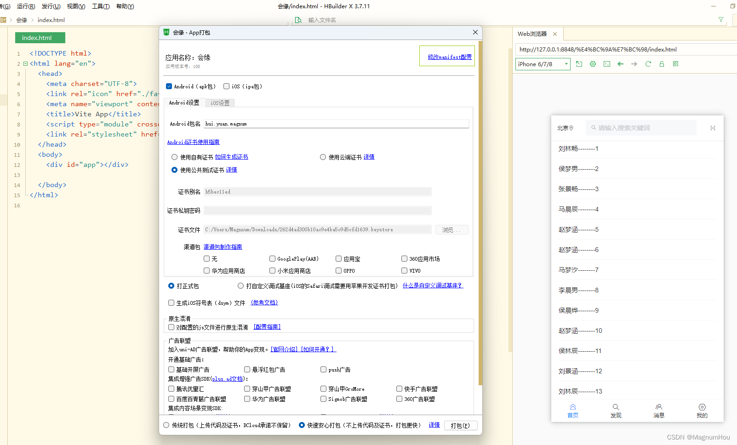Check the GooglePlay(AAB) channel package
Screen dimensions: 737x445
click(272, 258)
